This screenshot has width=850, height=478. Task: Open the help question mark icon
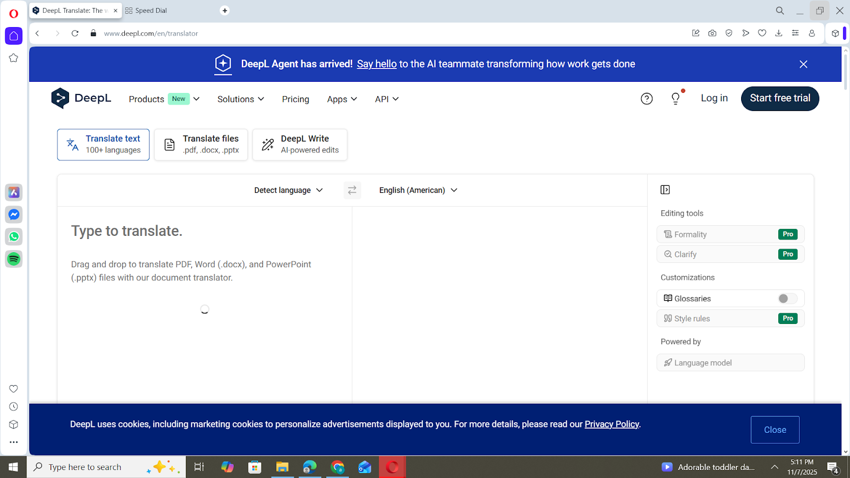pyautogui.click(x=647, y=99)
